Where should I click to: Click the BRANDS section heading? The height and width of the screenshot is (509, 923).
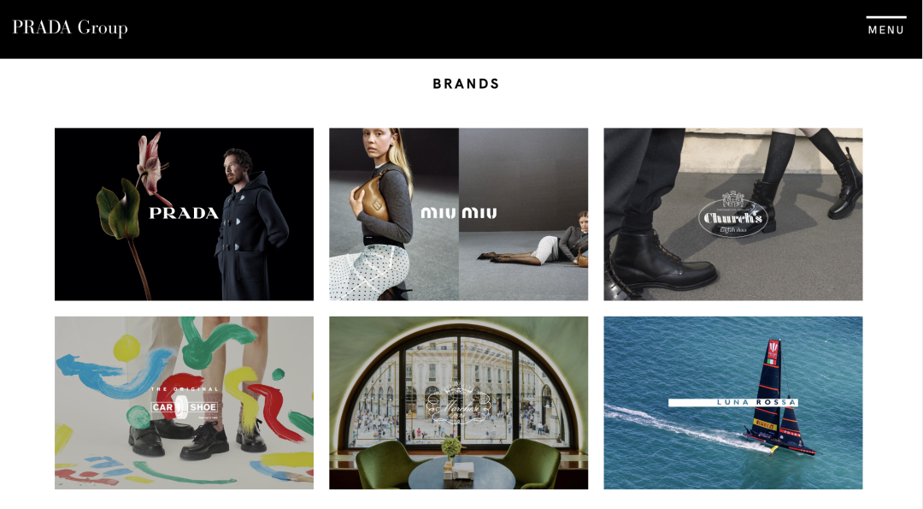(466, 84)
